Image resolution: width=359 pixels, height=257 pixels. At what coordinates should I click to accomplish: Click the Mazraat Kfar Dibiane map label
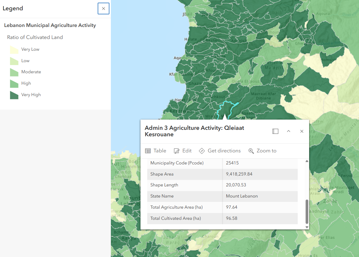pos(263,96)
